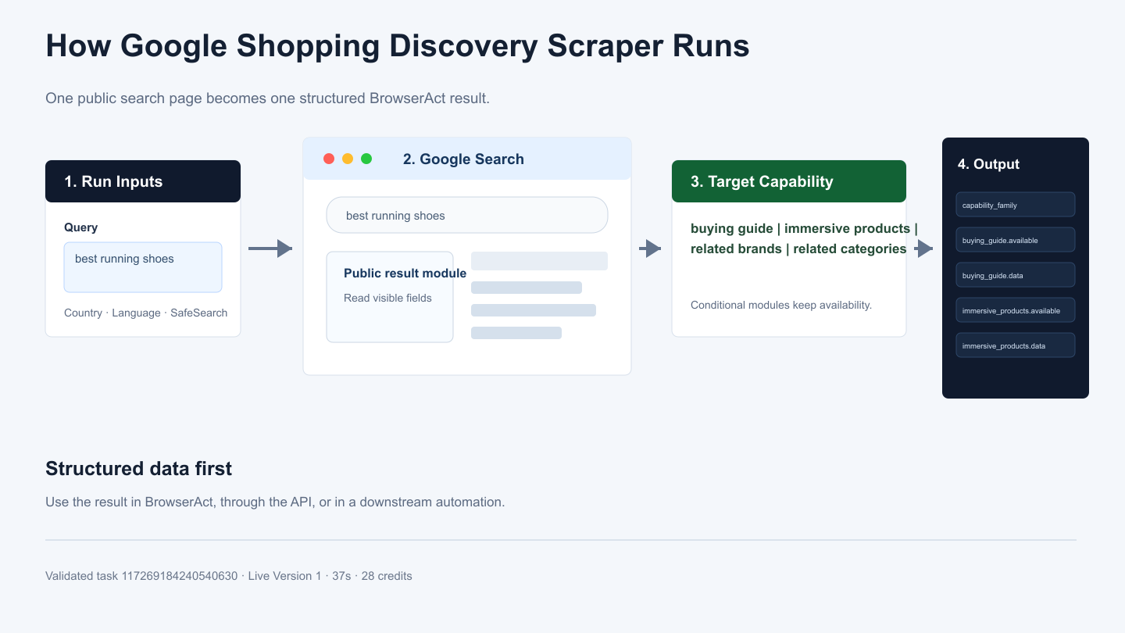Click the Google search bar showing best running shoes
The image size is (1125, 633).
point(467,215)
